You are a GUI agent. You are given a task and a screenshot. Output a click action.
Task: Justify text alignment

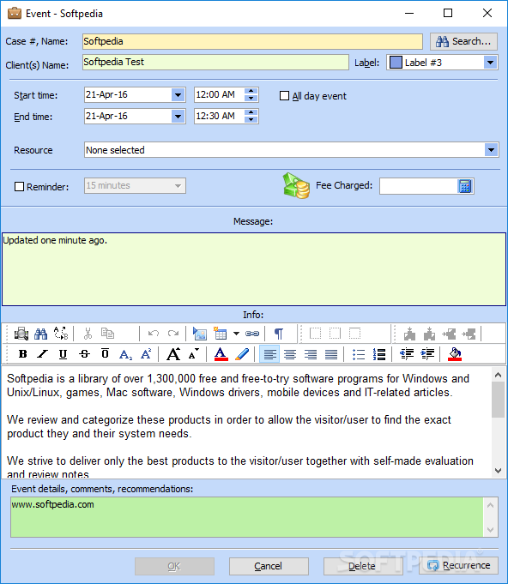pos(331,354)
